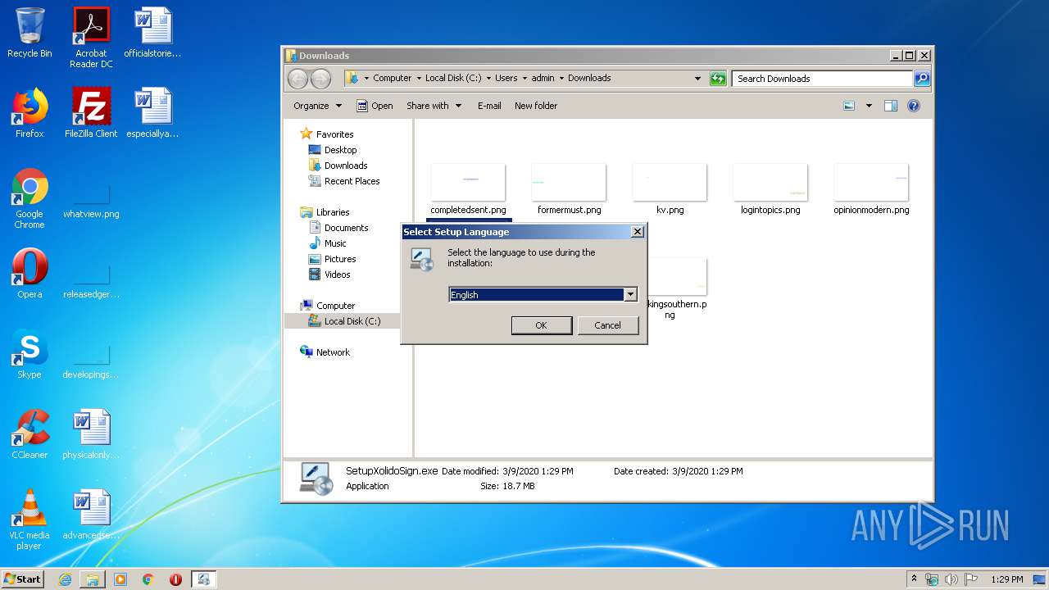Launch Skype from the desktop

[30, 353]
